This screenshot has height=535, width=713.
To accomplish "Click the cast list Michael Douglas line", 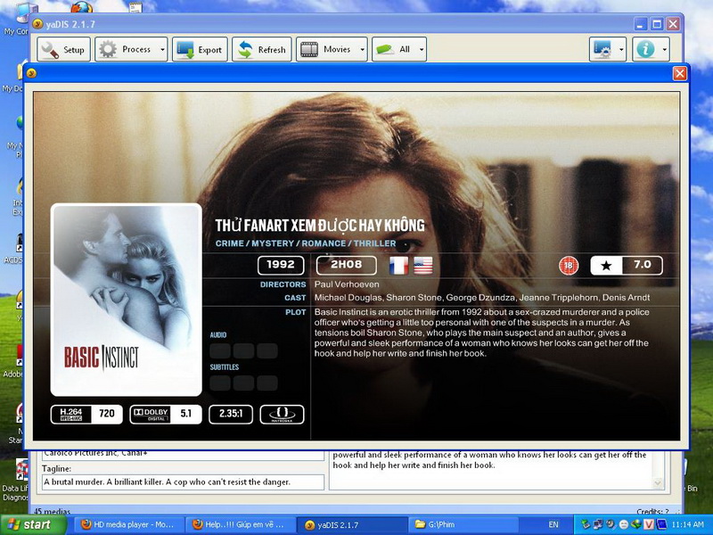I will point(482,298).
